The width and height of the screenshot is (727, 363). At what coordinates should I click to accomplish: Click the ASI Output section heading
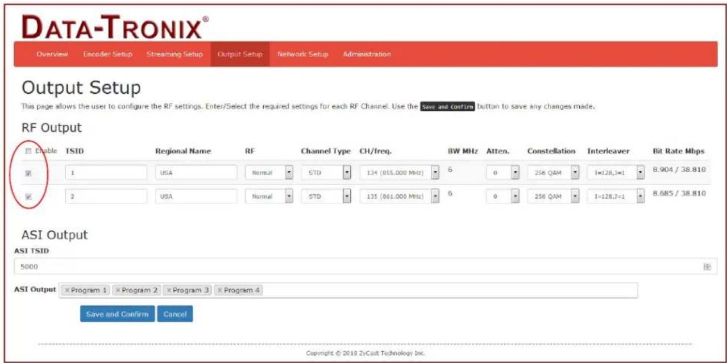(x=55, y=235)
